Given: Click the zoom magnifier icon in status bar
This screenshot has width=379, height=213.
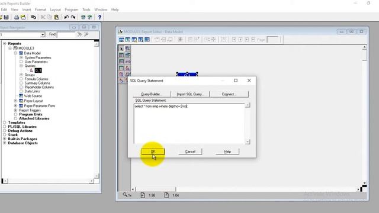Looking at the screenshot, I should pos(125,195).
